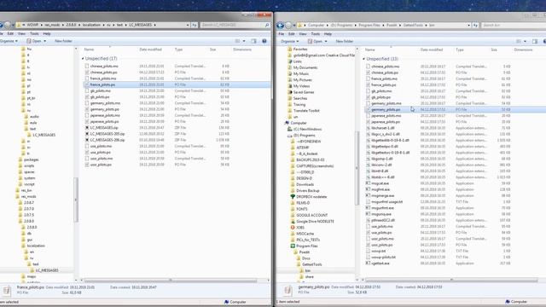Open File menu in bin window
546x307 pixels.
(281, 34)
